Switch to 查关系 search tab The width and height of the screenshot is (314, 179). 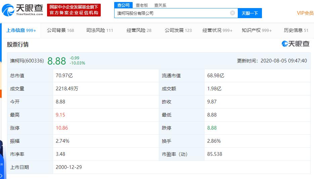160,5
